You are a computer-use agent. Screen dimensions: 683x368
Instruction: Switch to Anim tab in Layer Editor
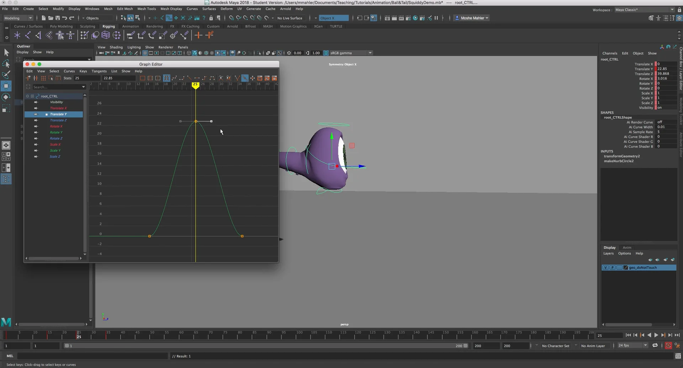coord(627,248)
